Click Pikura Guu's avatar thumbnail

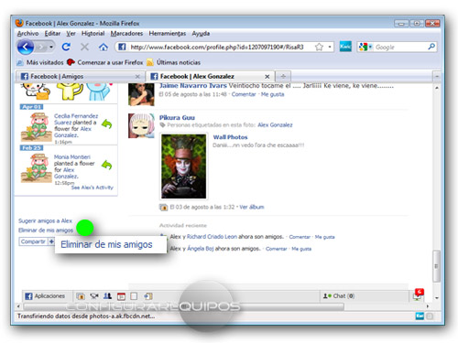tap(141, 125)
